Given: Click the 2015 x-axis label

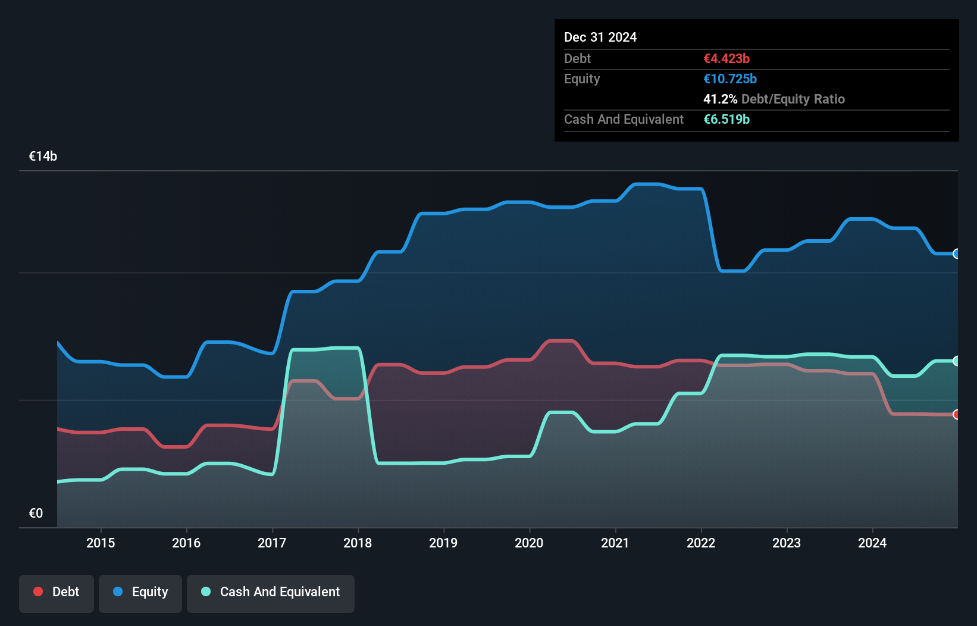Looking at the screenshot, I should [x=101, y=543].
